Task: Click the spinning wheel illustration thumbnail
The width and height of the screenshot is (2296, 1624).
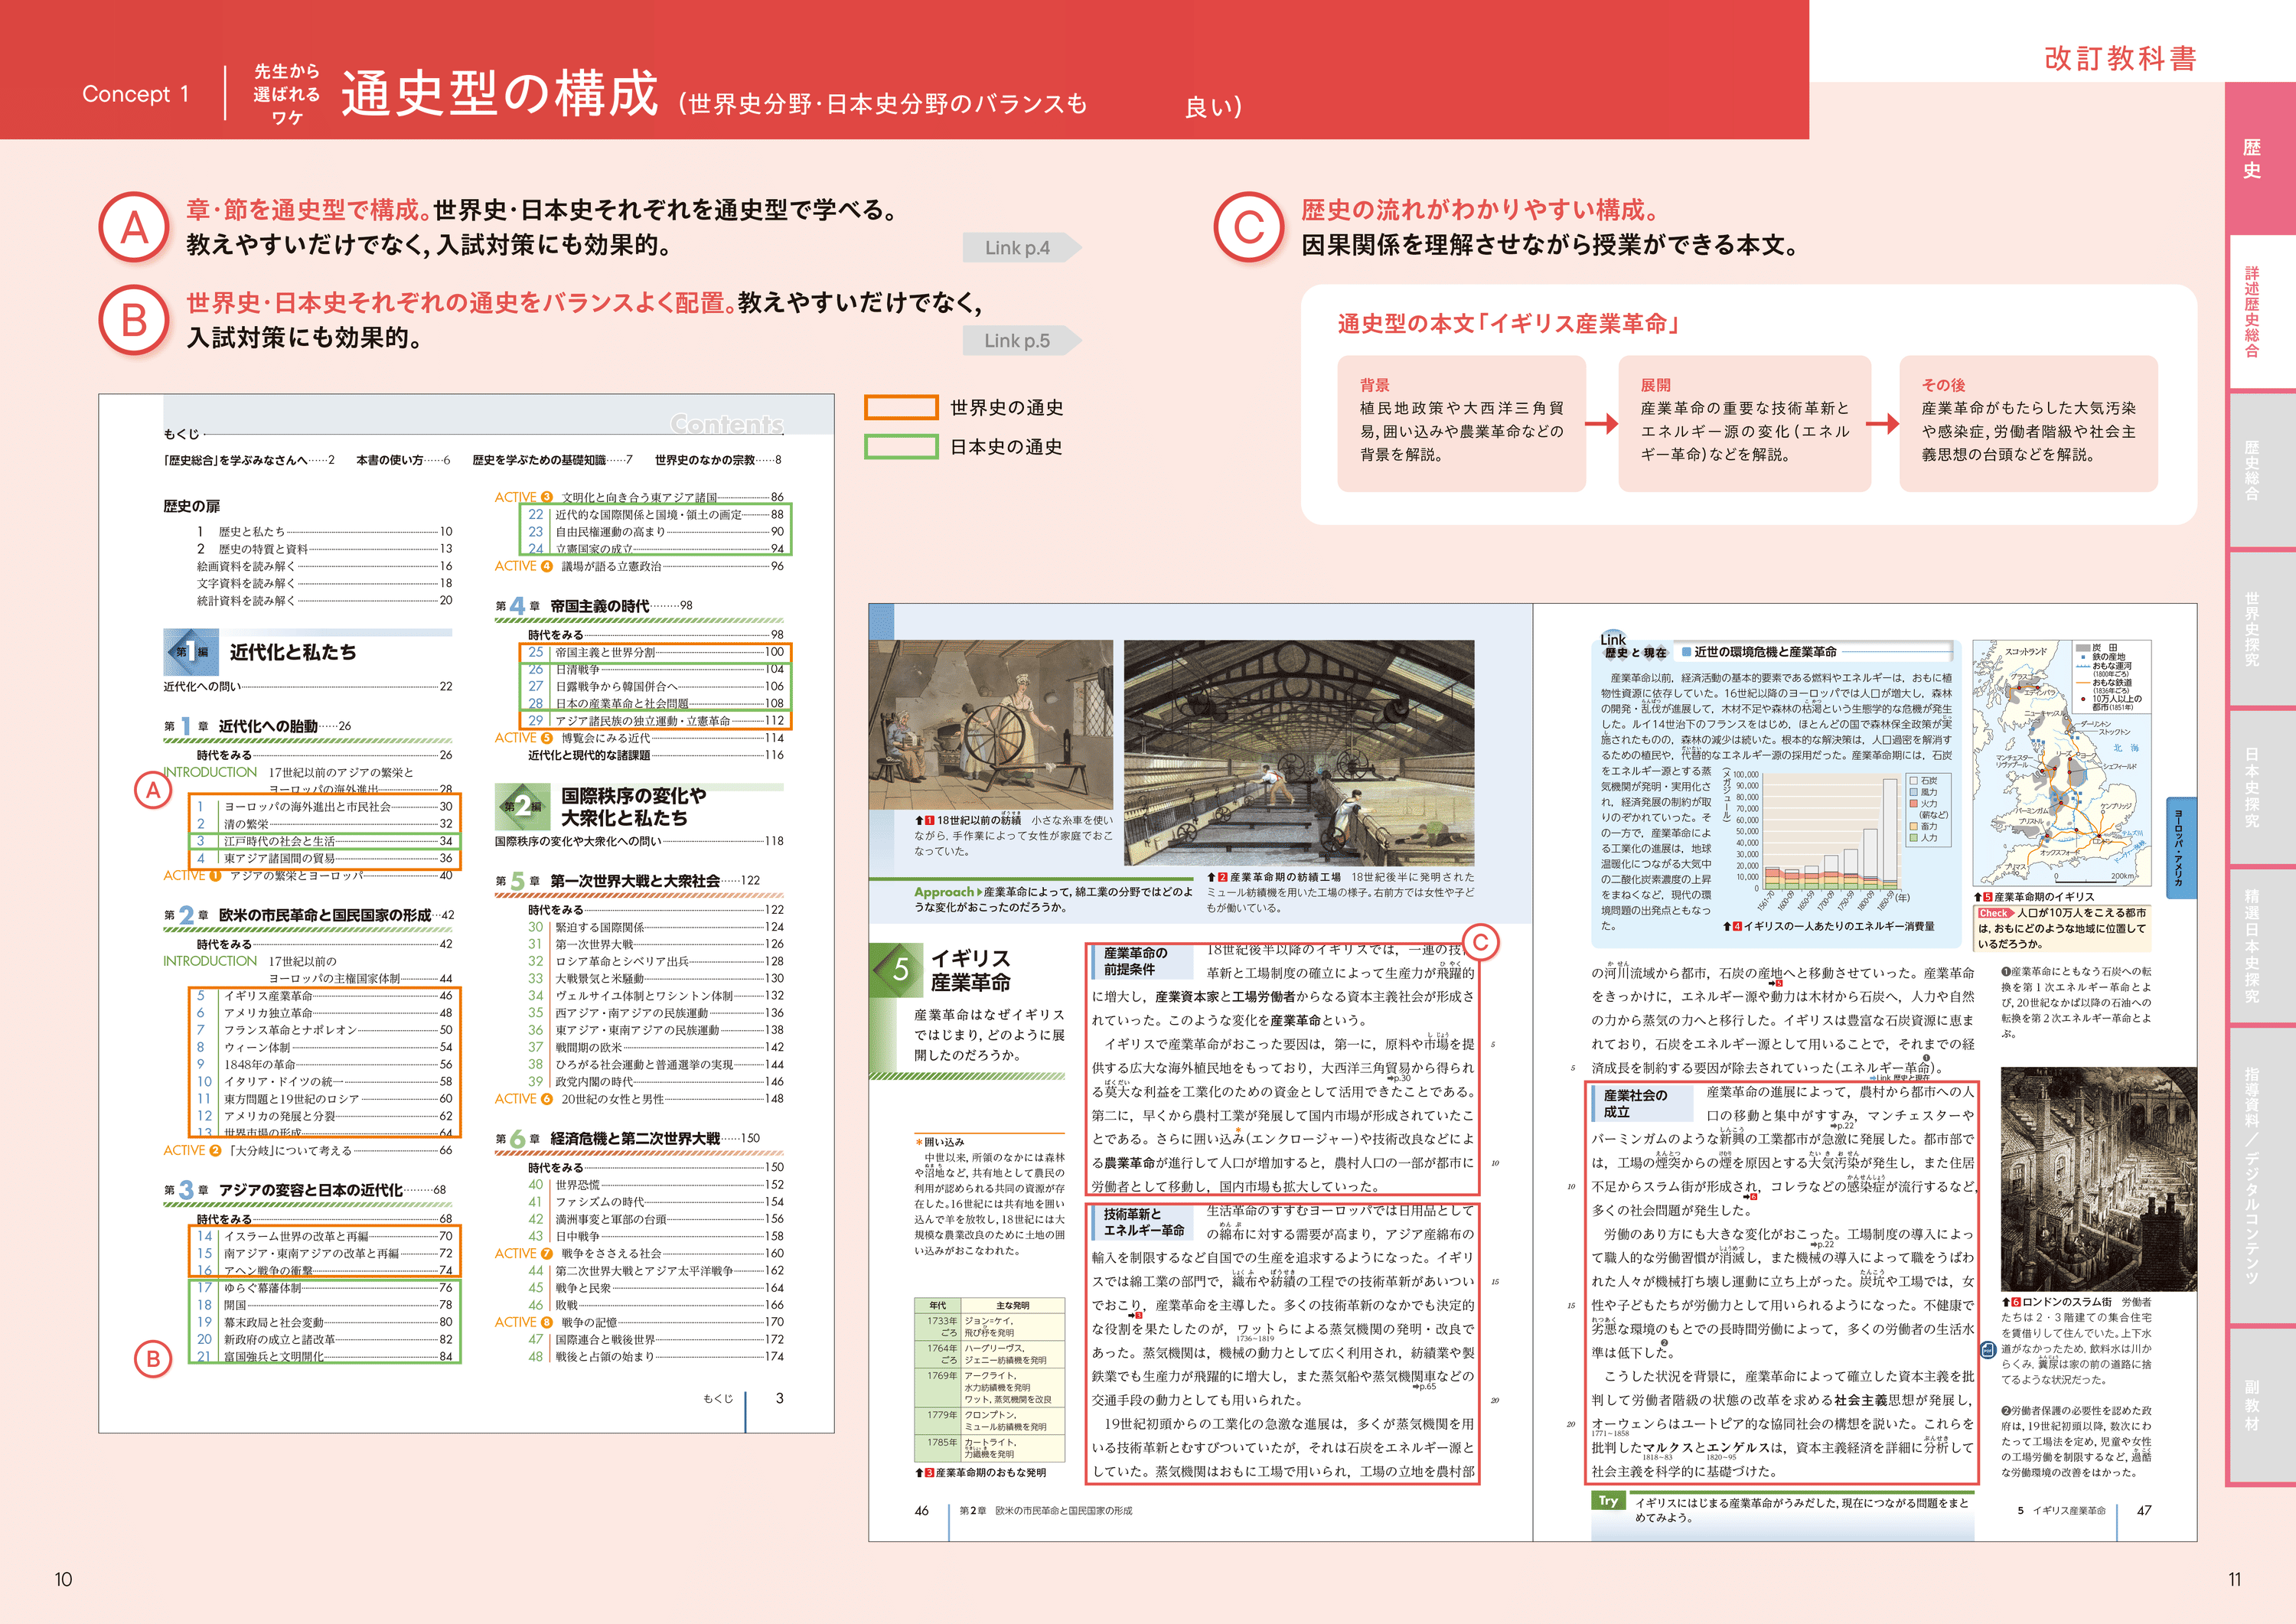Action: coord(991,724)
